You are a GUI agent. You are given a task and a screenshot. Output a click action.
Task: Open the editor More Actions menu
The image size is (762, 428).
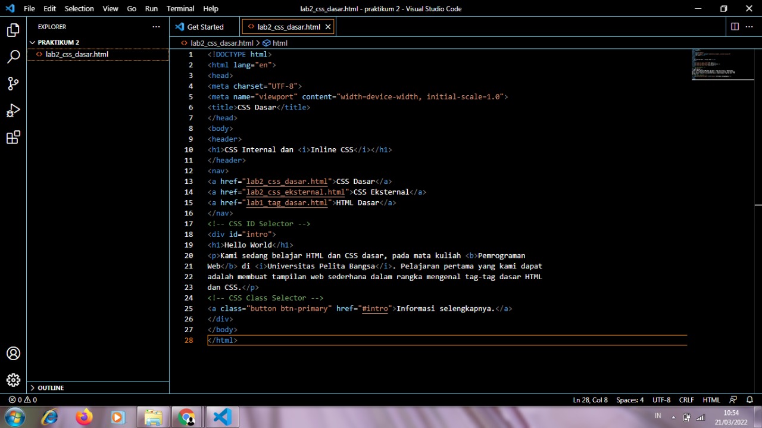coord(749,27)
